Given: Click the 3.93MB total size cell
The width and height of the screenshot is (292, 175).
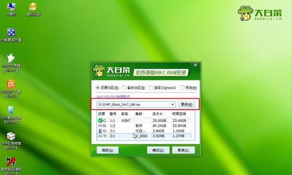Looking at the screenshot, I should (158, 136).
